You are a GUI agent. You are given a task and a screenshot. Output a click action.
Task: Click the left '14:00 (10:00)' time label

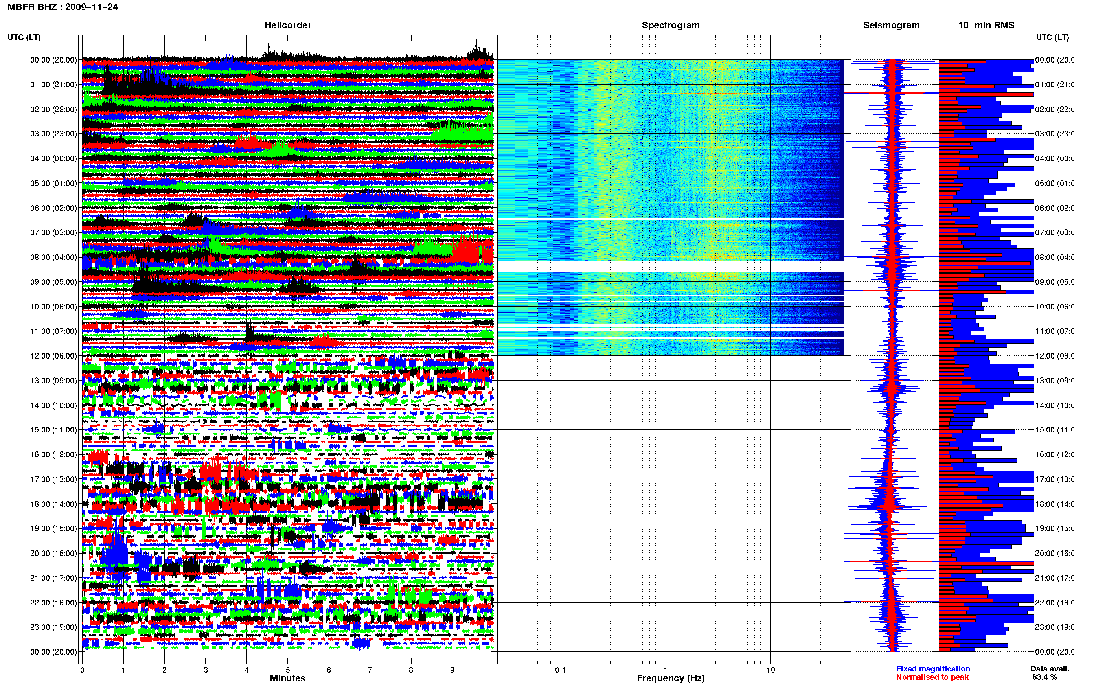53,405
